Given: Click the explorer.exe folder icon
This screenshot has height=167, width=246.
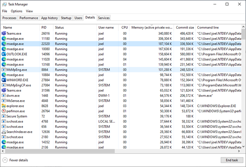Looking at the screenshot, I should tap(4, 106).
